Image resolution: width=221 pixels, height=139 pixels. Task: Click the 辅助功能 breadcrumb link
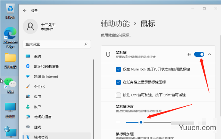(115, 24)
